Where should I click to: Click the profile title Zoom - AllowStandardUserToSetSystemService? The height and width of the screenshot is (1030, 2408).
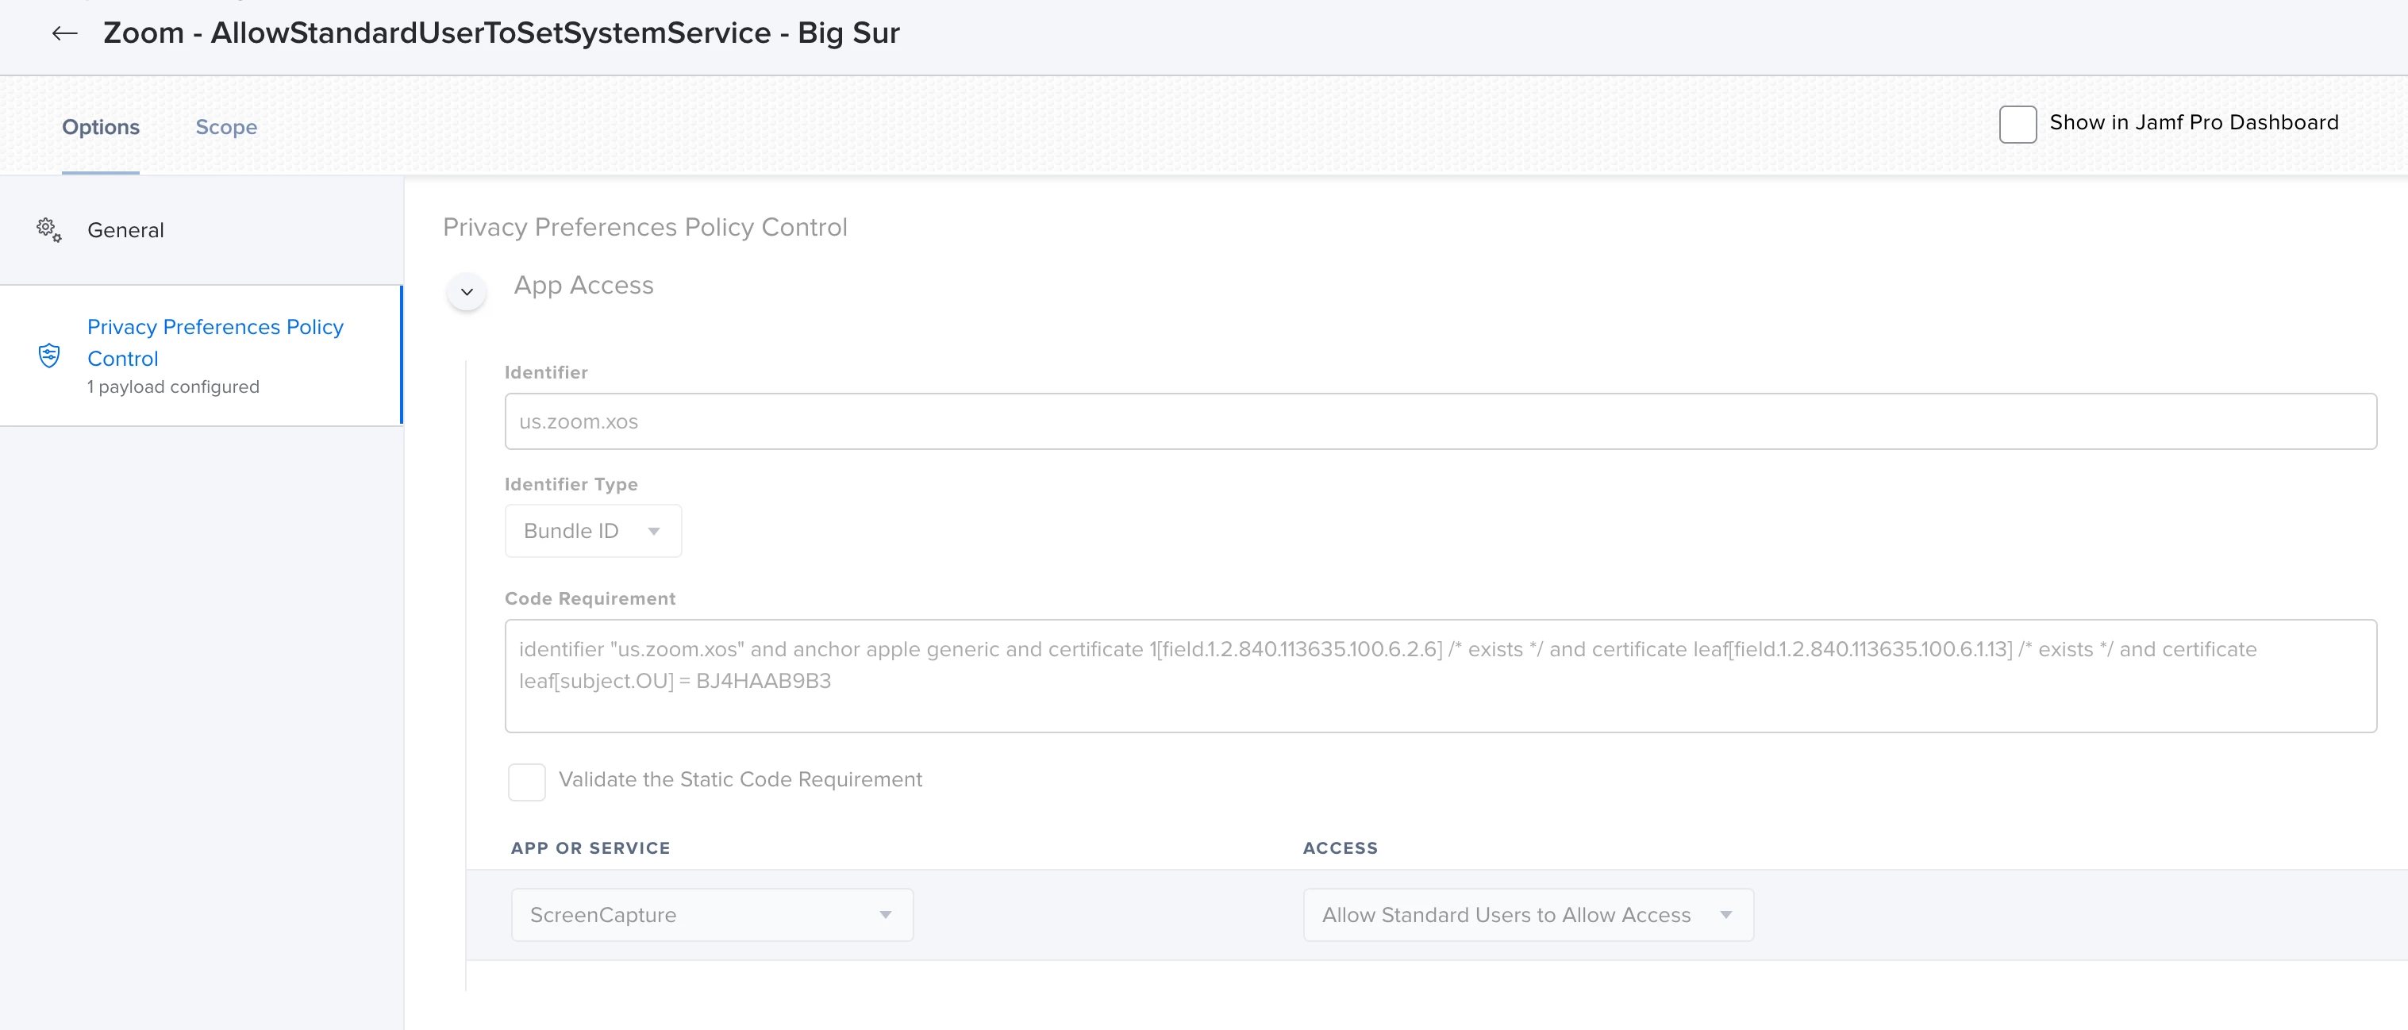(501, 33)
